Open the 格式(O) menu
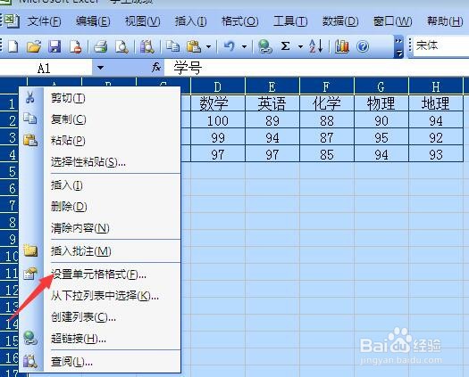Viewport: 469px width, 377px height. [x=240, y=21]
